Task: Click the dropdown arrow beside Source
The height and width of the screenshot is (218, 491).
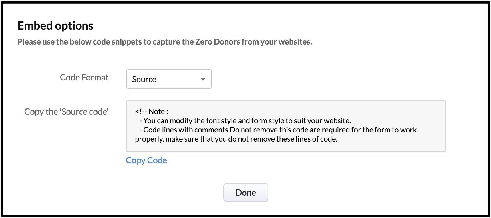Action: [x=203, y=79]
